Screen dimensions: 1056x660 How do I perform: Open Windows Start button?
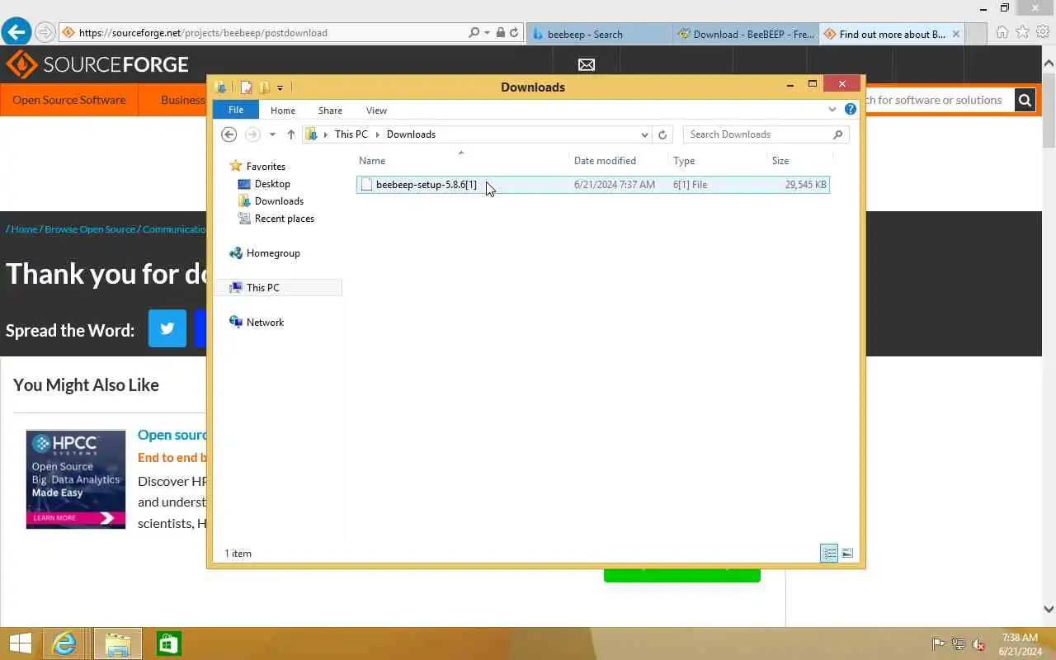tap(21, 643)
